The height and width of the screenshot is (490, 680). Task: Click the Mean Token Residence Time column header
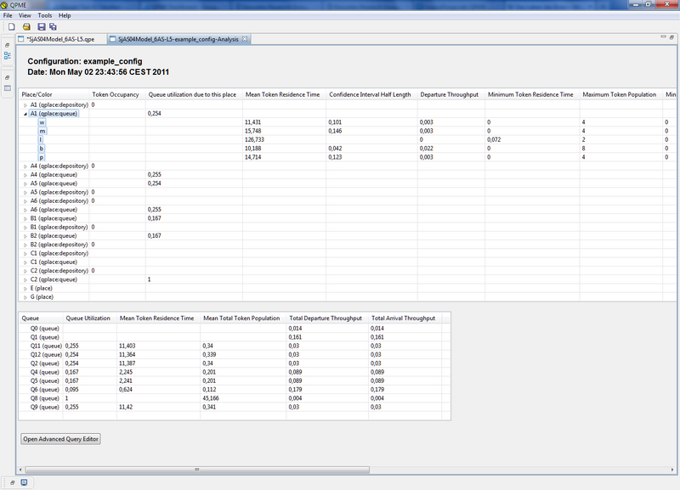(281, 94)
